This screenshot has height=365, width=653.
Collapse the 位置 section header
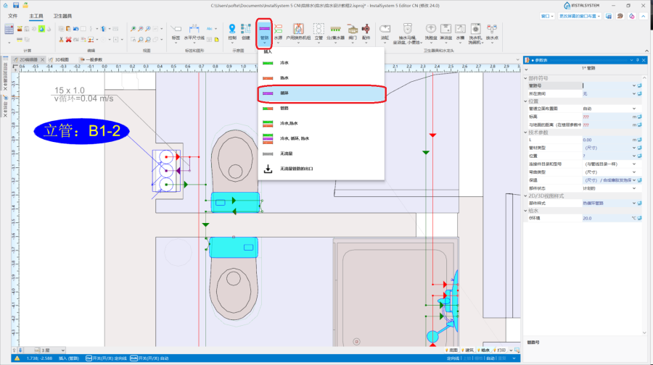click(x=527, y=101)
